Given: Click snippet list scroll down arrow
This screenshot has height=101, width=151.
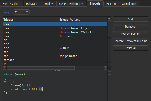Looking at the screenshot, I should pos(109,64).
